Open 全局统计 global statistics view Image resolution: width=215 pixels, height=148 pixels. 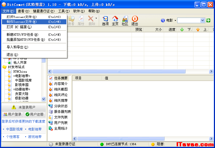click(58, 128)
